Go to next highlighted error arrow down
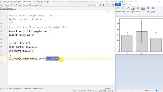 [113, 11]
